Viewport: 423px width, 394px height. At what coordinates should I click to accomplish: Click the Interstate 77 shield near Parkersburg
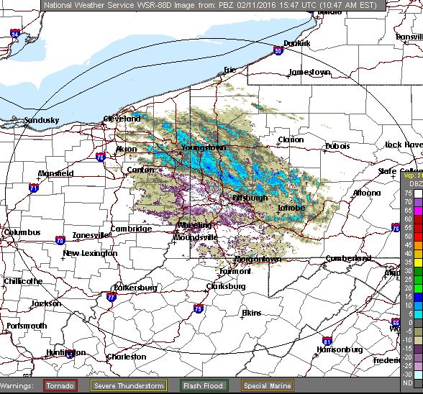click(111, 297)
